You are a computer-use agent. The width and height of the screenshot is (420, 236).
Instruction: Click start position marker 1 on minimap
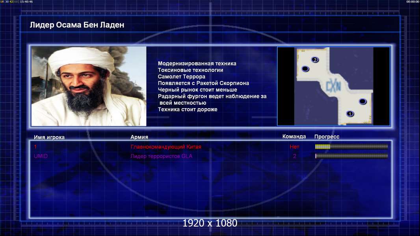click(350, 114)
